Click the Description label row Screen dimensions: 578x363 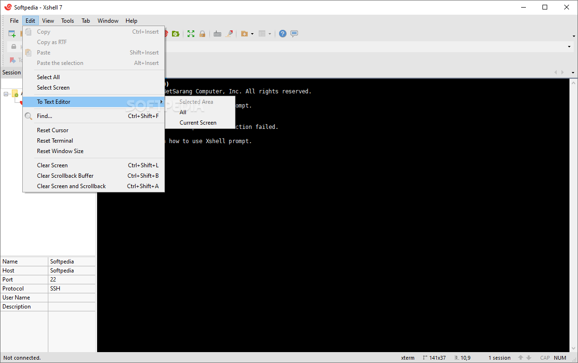(17, 307)
